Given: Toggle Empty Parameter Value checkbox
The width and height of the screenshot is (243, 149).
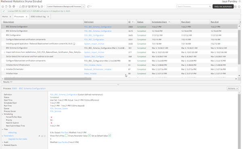Looking at the screenshot, I should click(x=90, y=136).
